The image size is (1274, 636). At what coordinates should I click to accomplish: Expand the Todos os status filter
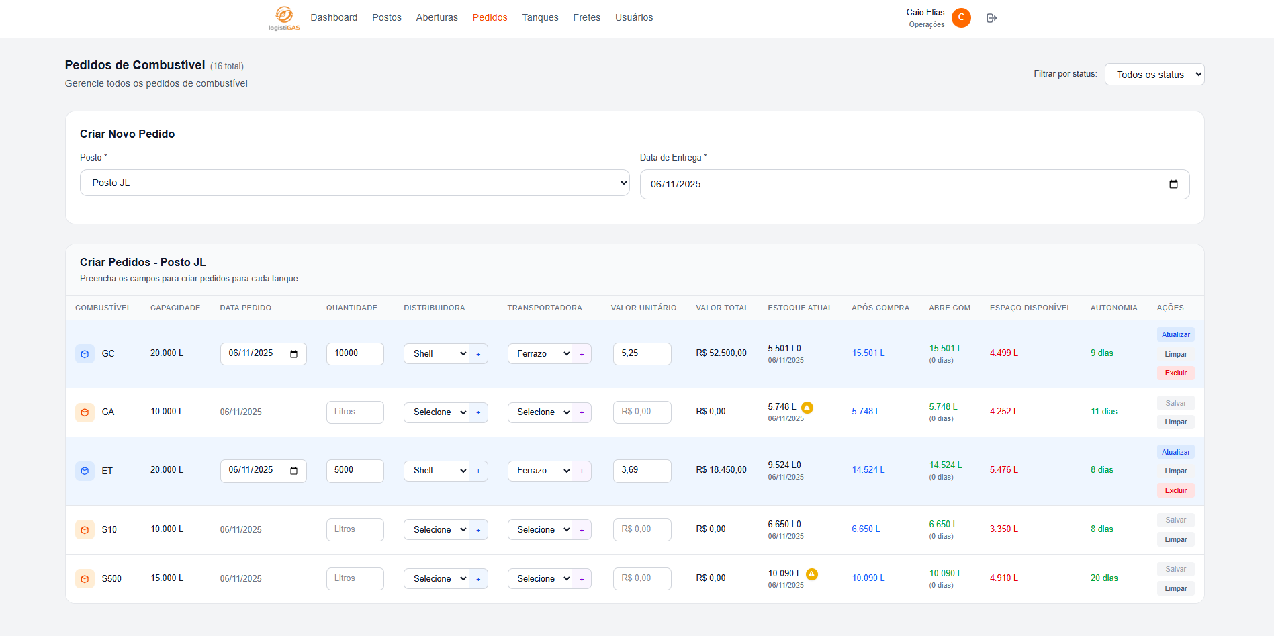click(1154, 75)
